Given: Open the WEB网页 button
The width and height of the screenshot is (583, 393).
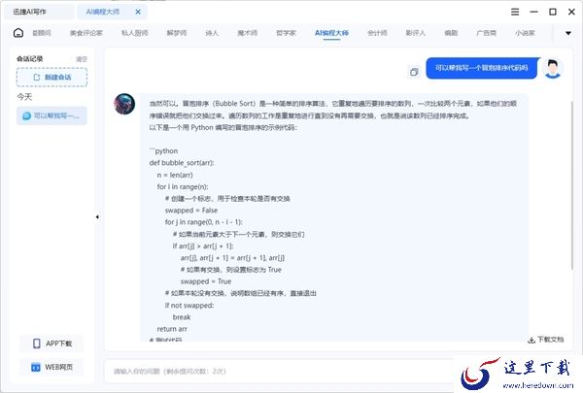Looking at the screenshot, I should click(51, 368).
